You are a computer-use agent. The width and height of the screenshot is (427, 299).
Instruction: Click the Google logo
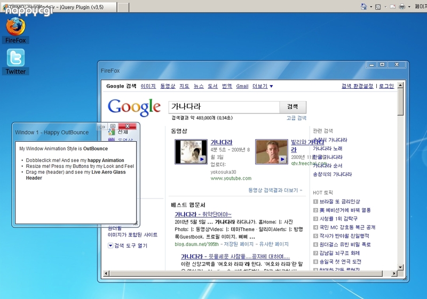coord(134,107)
